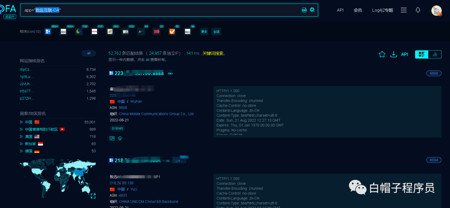Open the first result host starting with 223
This screenshot has height=208, width=450.
coord(139,73)
